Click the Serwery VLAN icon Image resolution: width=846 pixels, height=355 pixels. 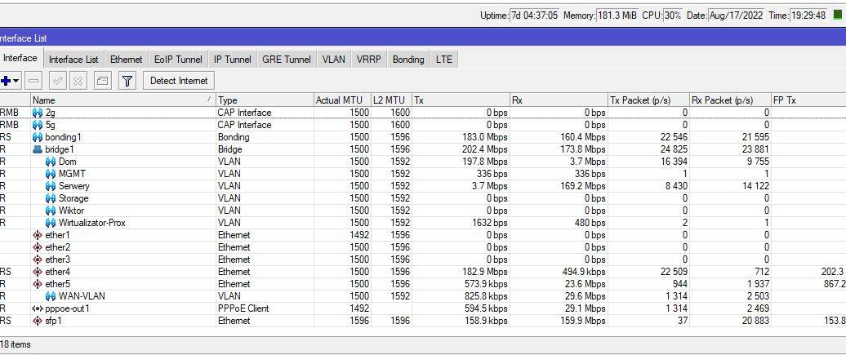(51, 186)
